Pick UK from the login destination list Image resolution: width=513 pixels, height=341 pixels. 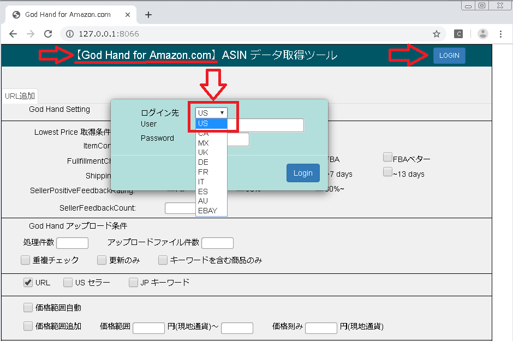click(211, 152)
